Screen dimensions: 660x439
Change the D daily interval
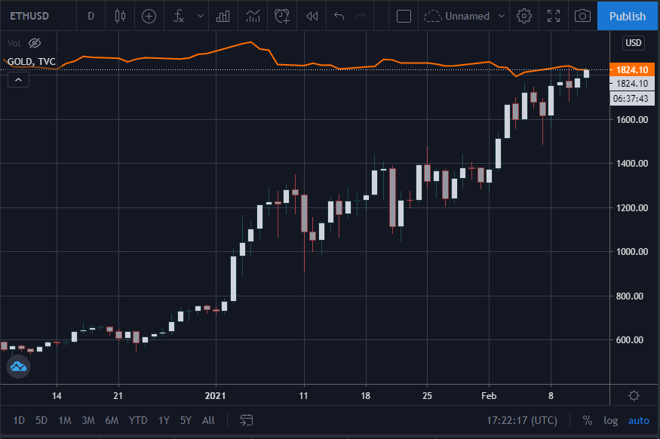point(91,16)
